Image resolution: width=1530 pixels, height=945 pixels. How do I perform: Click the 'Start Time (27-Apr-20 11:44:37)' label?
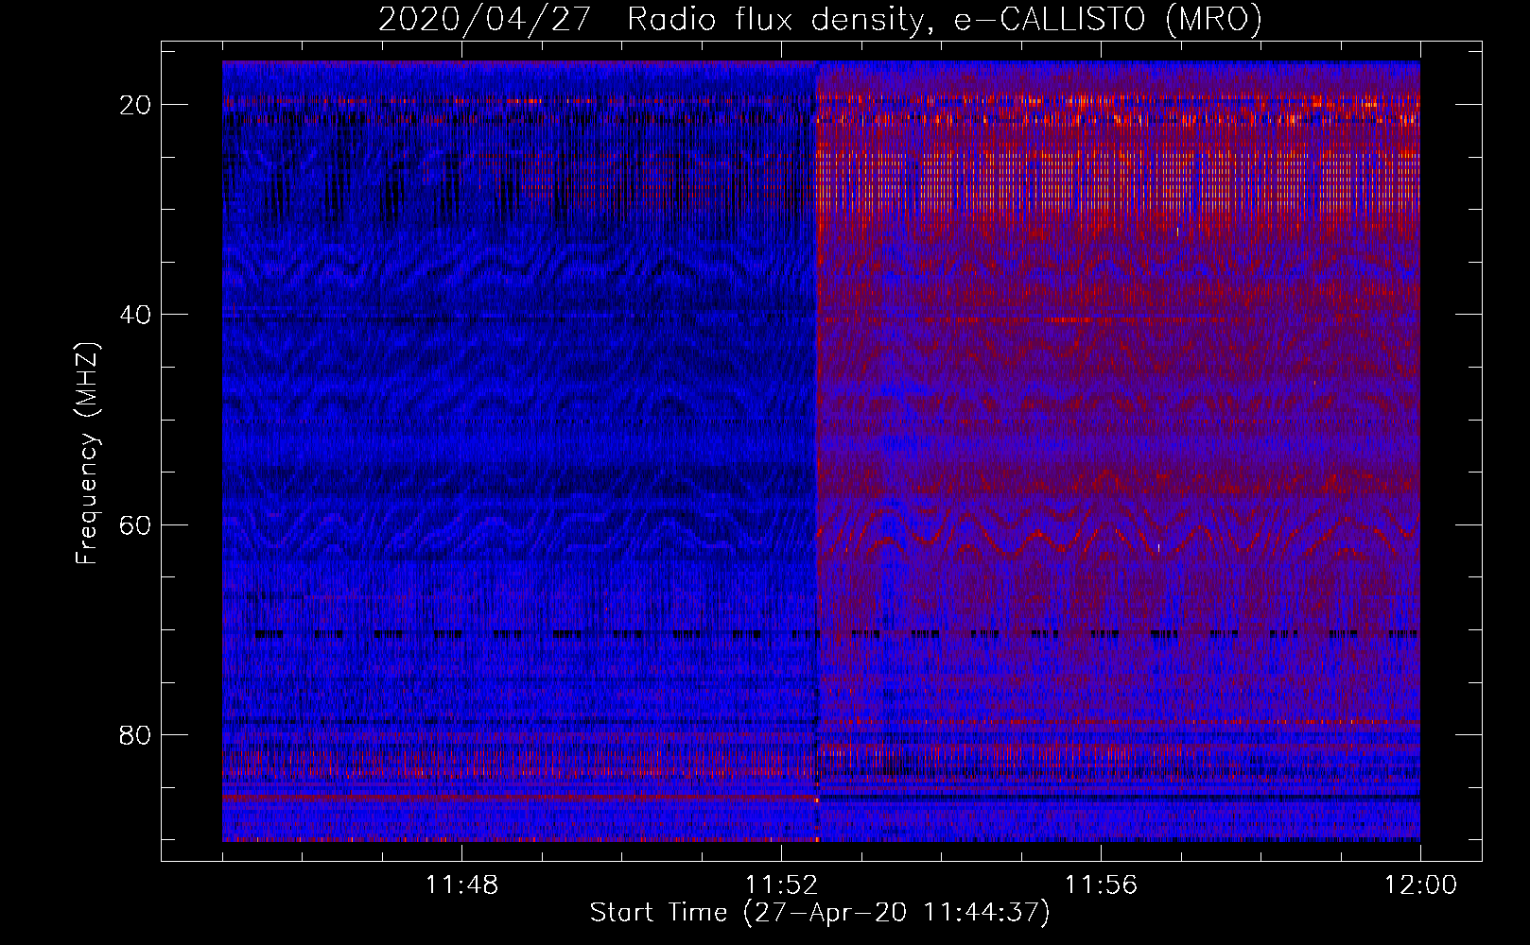click(x=820, y=913)
